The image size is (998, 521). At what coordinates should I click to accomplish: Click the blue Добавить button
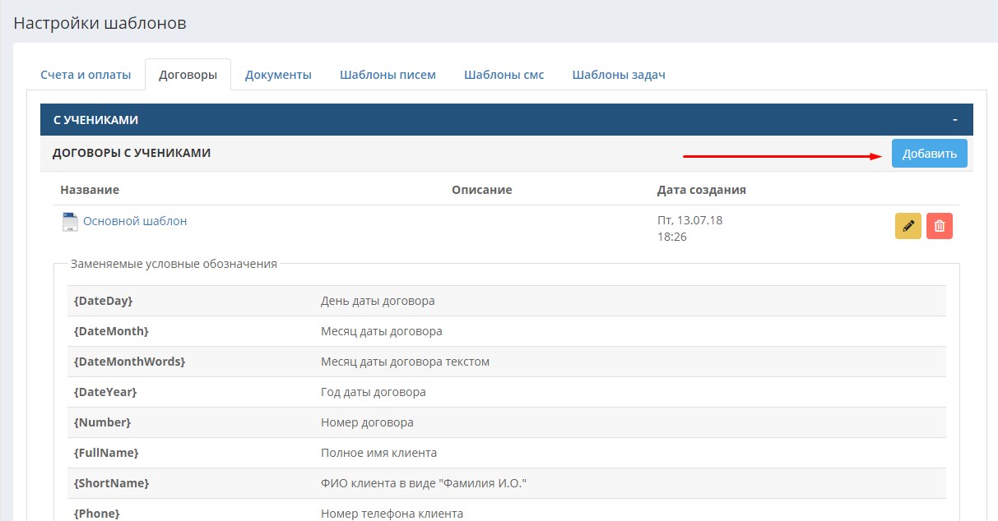(930, 154)
